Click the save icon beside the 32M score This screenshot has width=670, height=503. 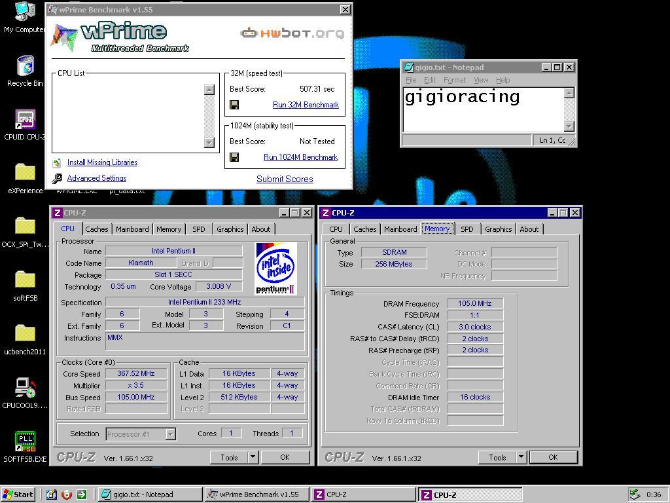click(x=234, y=105)
